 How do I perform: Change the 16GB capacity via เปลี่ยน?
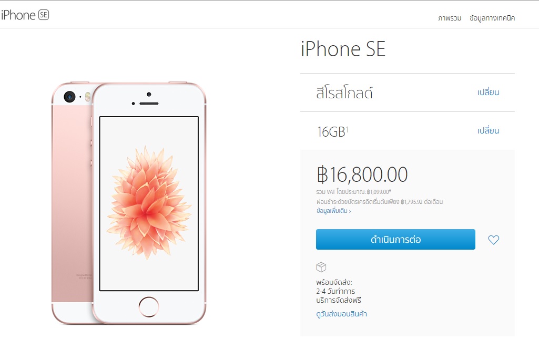coord(488,131)
